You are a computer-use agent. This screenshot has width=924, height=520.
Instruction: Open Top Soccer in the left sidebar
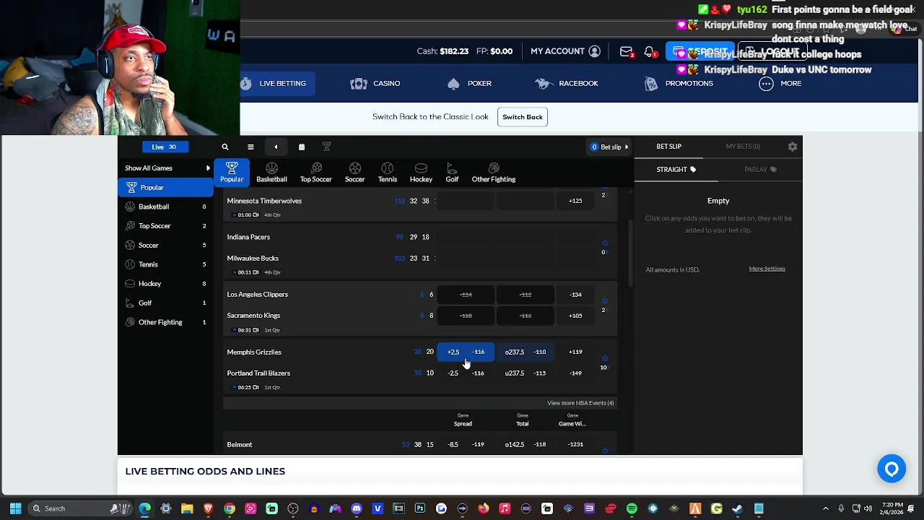coord(166,226)
